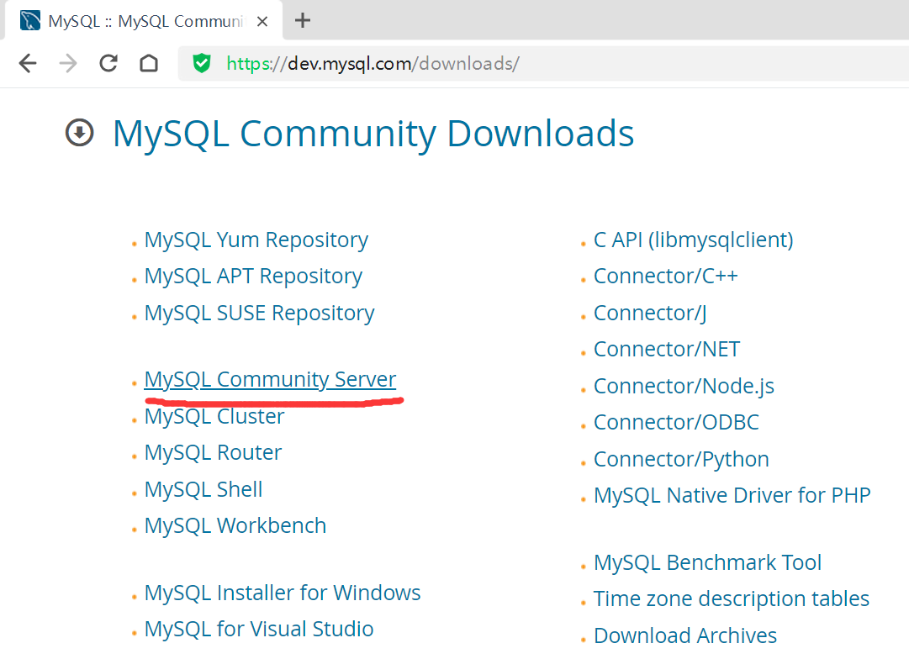909x659 pixels.
Task: Open MySQL Cluster link
Action: click(x=214, y=416)
